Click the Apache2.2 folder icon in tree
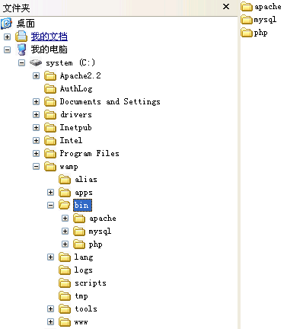 pos(50,75)
